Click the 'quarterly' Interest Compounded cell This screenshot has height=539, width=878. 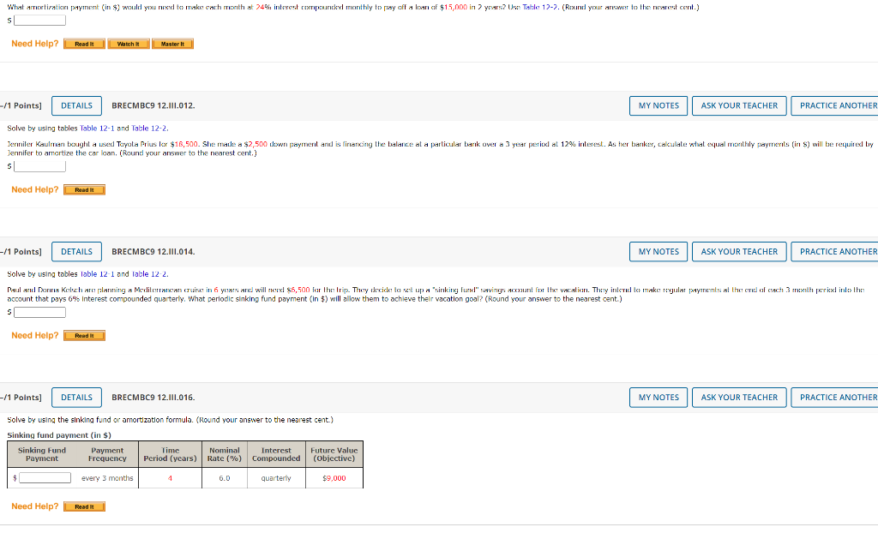(276, 478)
